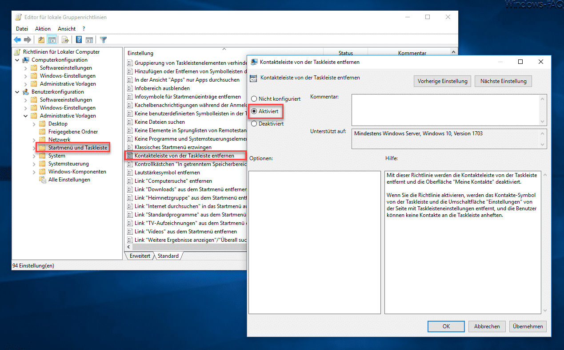Screen dimensions: 564x350
Task: Select the Nicht konfiguriert radio button
Action: tap(254, 99)
